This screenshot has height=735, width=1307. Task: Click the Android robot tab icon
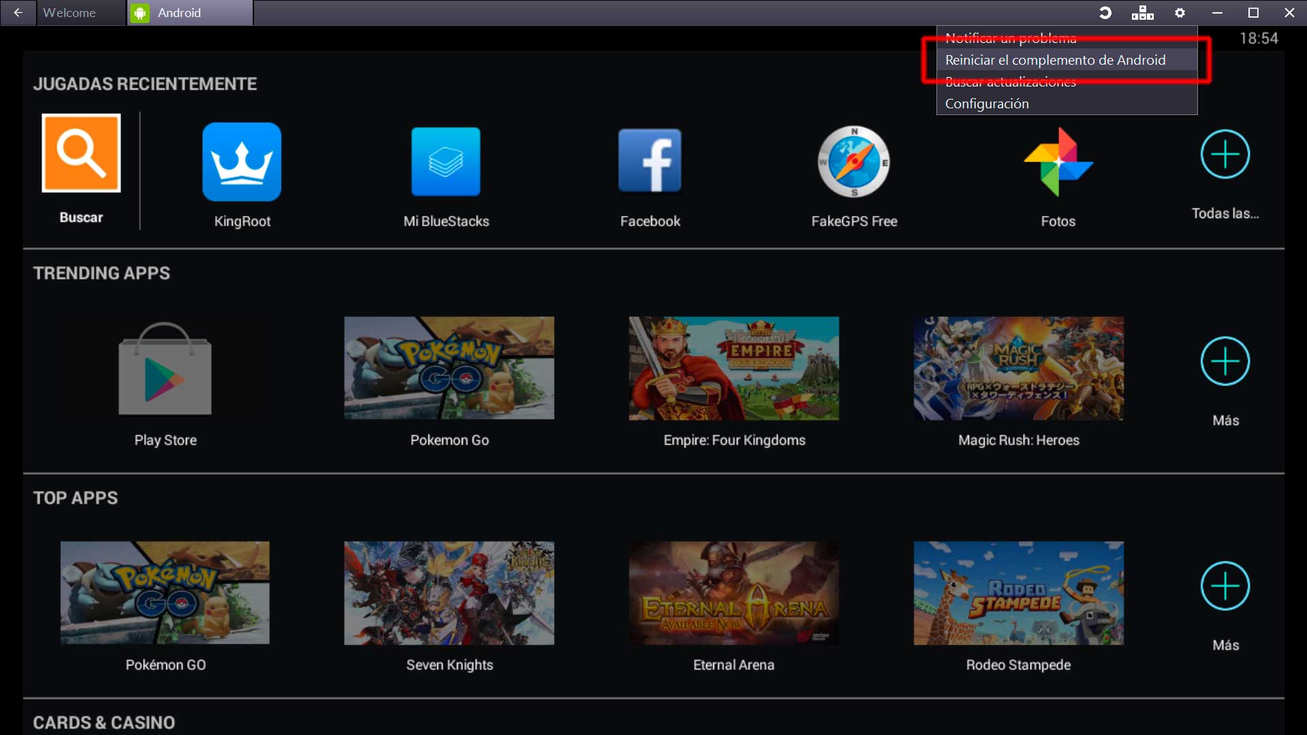pos(140,13)
